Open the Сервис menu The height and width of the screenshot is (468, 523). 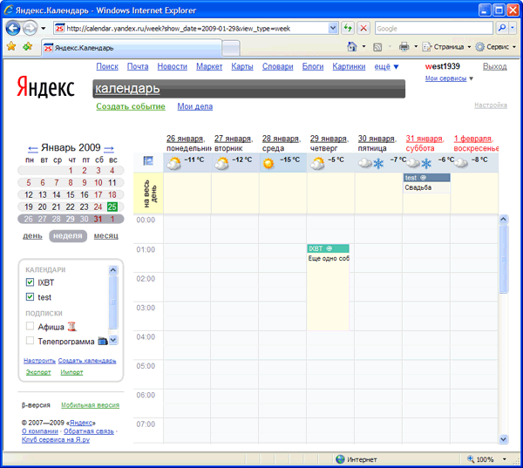pyautogui.click(x=498, y=47)
